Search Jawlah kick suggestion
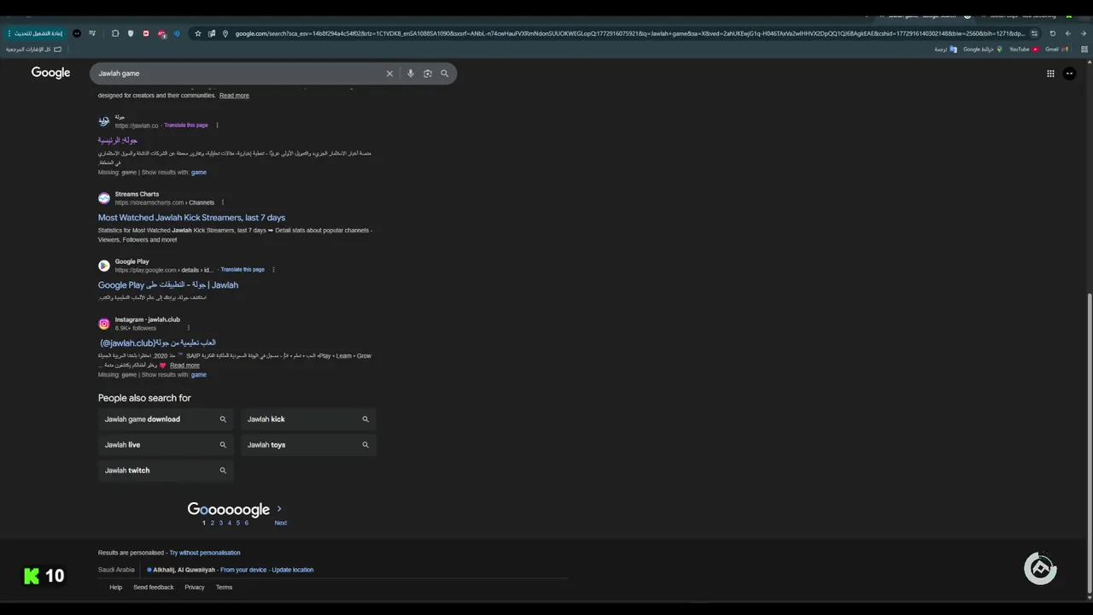 308,419
